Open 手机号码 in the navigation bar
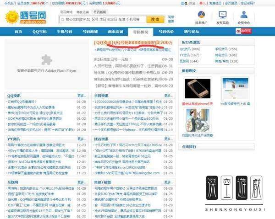 (x=65, y=32)
